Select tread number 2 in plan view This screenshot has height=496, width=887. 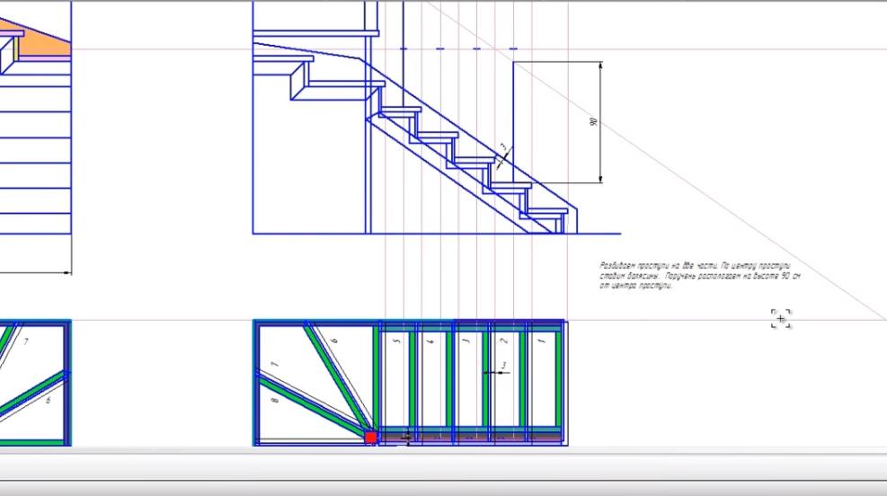coord(504,343)
